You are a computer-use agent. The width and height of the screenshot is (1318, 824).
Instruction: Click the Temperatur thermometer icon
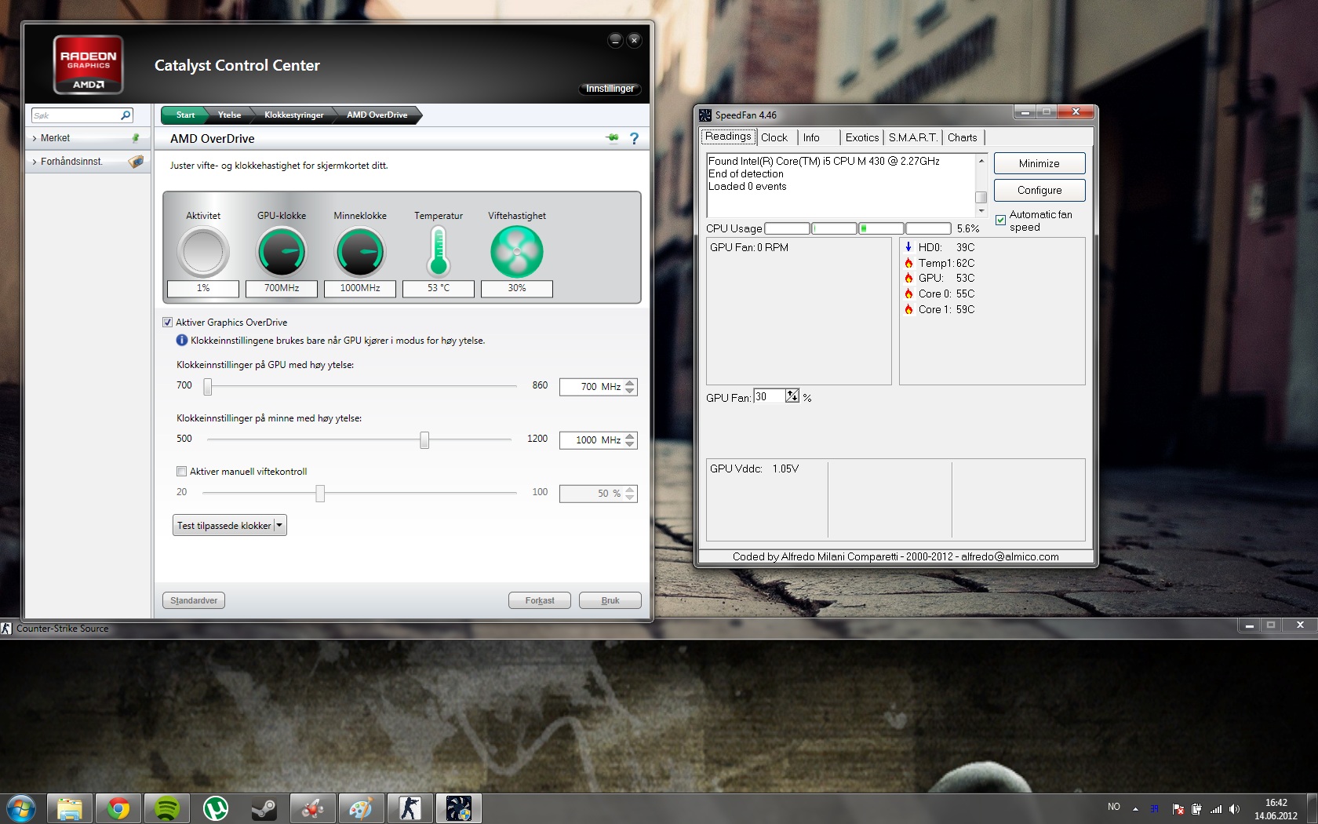point(439,251)
